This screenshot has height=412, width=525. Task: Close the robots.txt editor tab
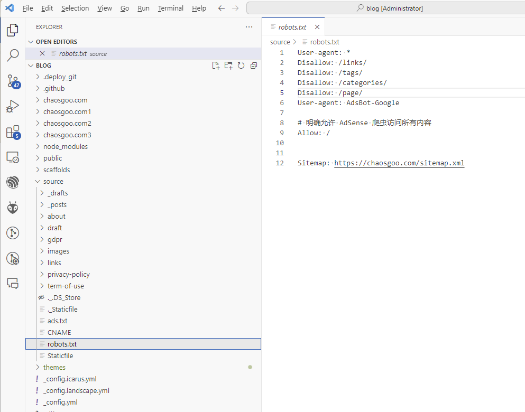(x=317, y=27)
